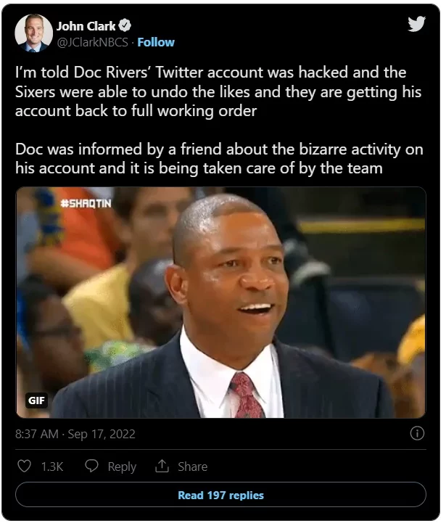Image resolution: width=446 pixels, height=526 pixels.
Task: Click the Twitter bird logo
Action: click(416, 24)
